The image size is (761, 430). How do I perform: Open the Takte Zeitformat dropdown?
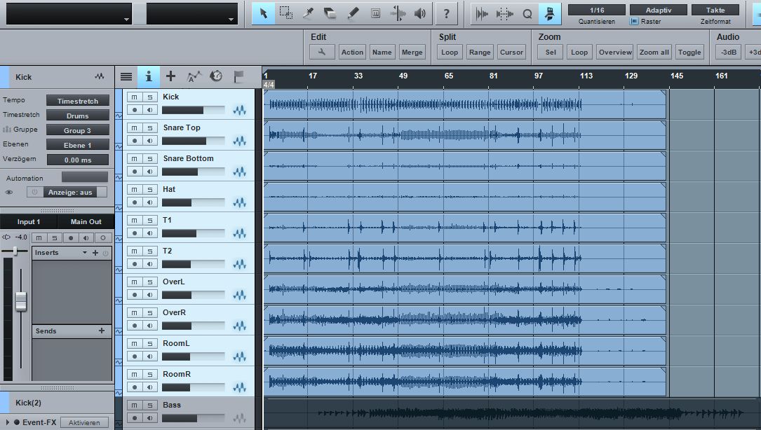715,11
